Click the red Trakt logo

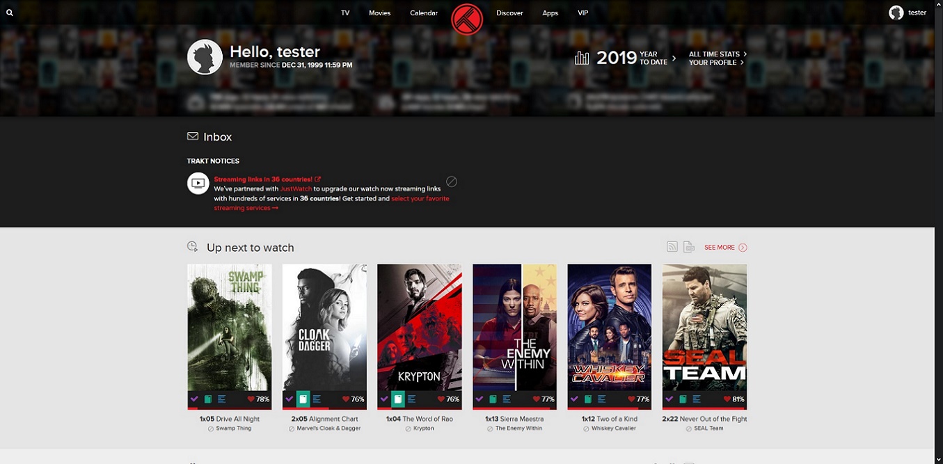click(467, 19)
